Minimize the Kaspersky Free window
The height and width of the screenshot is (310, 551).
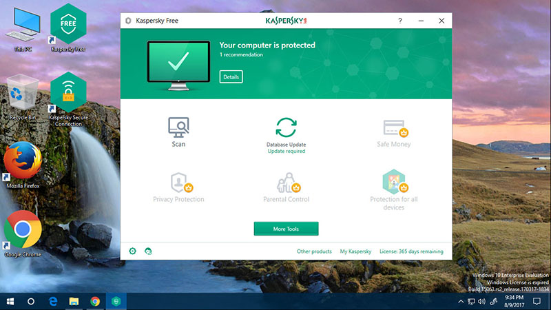(421, 21)
